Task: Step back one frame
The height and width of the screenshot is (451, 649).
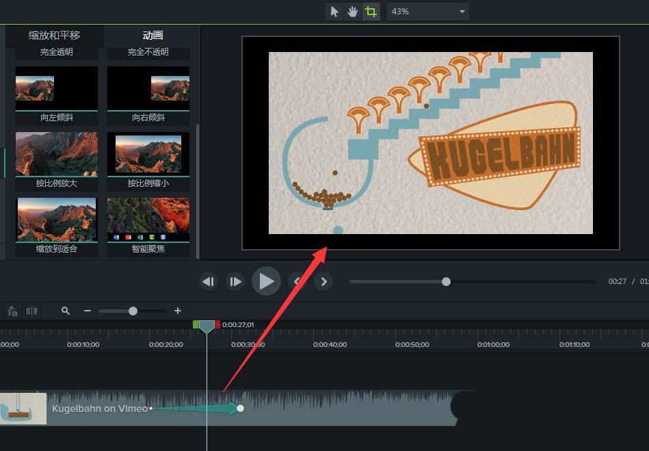Action: tap(209, 281)
